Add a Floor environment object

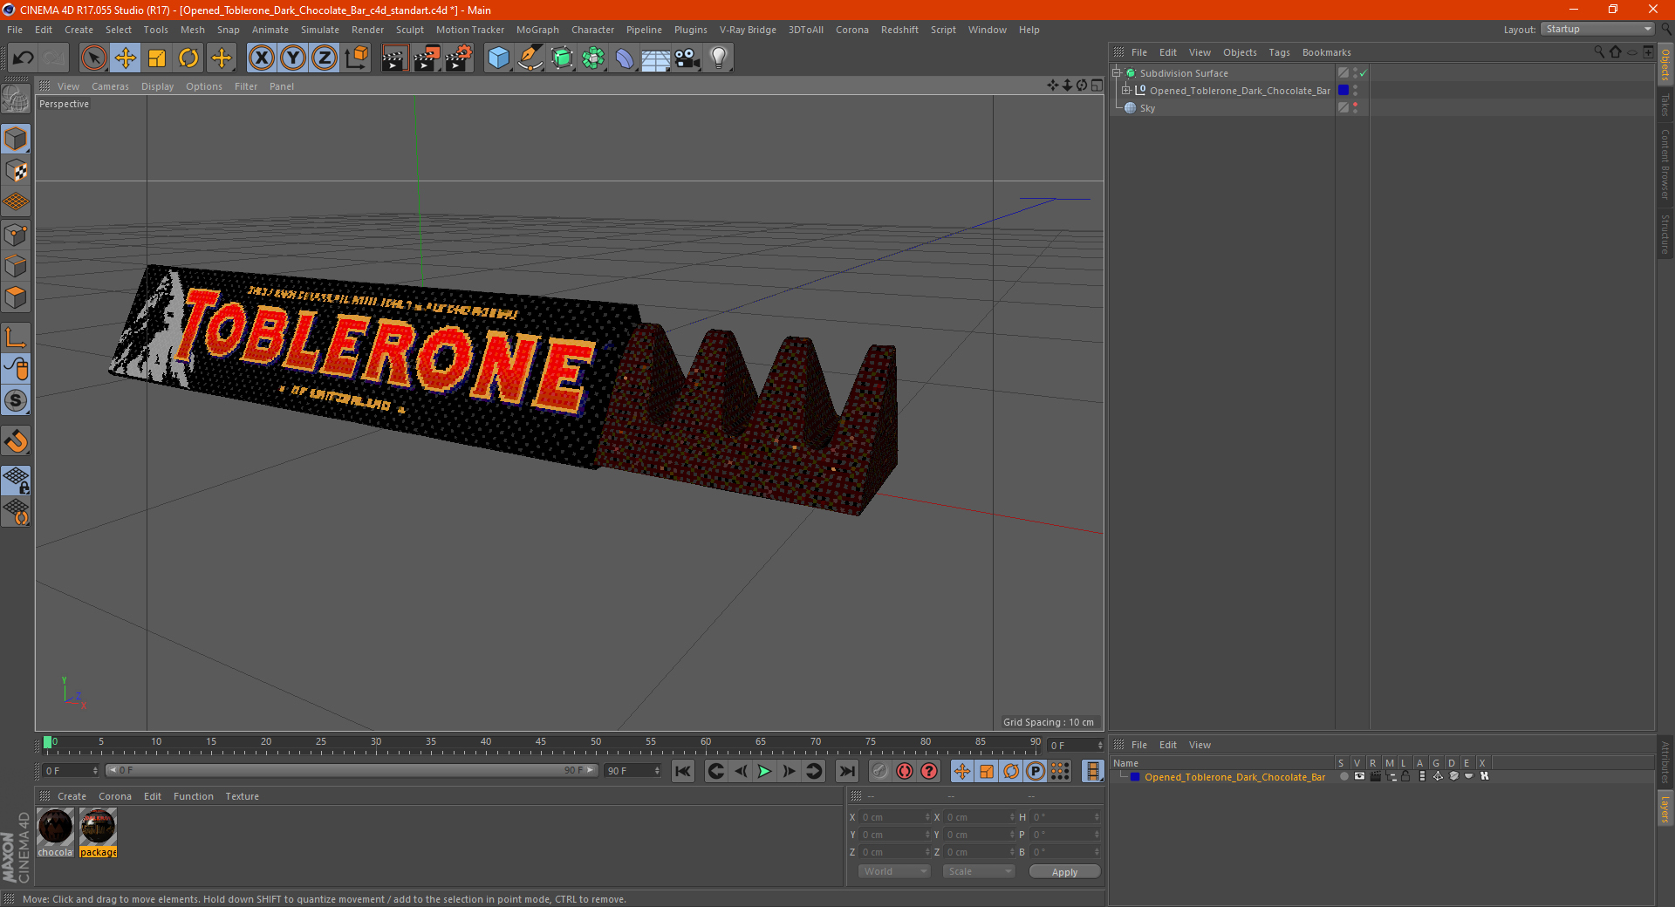click(x=655, y=58)
